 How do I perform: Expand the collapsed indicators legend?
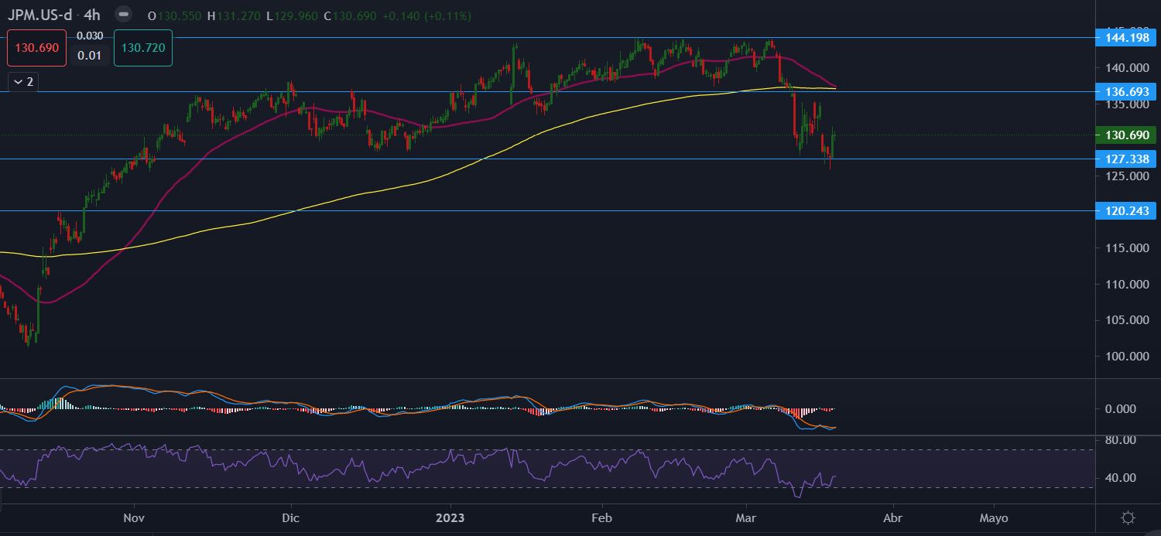(22, 81)
